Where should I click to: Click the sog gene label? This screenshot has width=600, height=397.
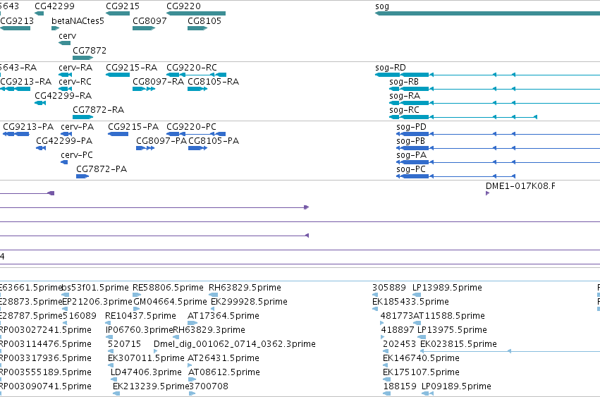pyautogui.click(x=382, y=6)
